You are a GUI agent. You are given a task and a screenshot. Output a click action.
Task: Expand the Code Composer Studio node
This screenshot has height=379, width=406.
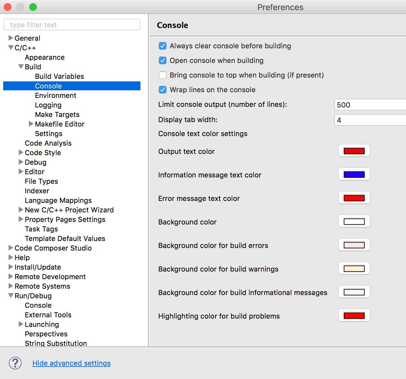click(x=11, y=248)
